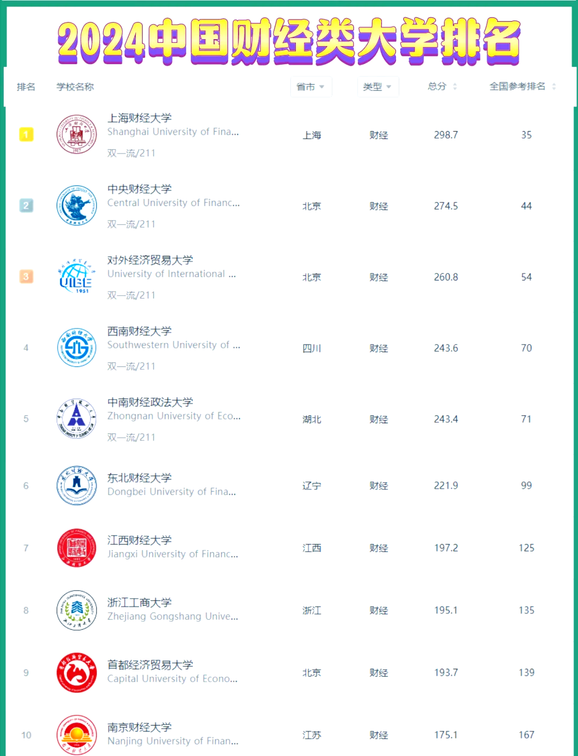Click English name Zhejiang Gongshang Unive...
The image size is (578, 756).
172,616
